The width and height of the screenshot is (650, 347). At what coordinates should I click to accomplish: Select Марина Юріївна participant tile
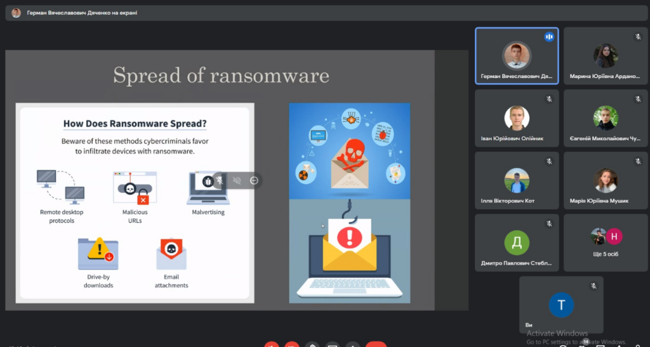606,56
